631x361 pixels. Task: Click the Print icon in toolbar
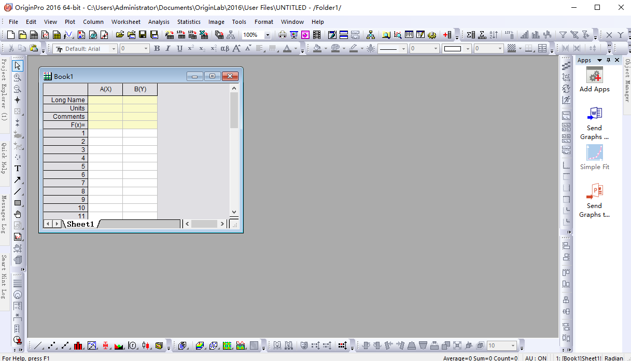(x=282, y=35)
